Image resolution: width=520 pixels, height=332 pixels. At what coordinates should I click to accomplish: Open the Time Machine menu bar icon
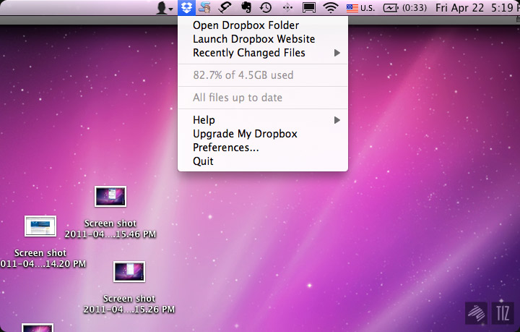click(266, 8)
